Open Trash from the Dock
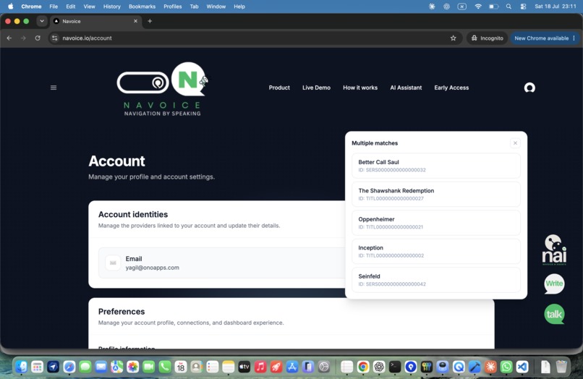This screenshot has height=379, width=583. point(562,367)
